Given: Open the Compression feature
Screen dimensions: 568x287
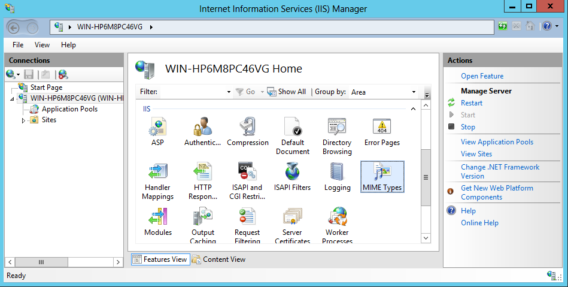Looking at the screenshot, I should (248, 131).
